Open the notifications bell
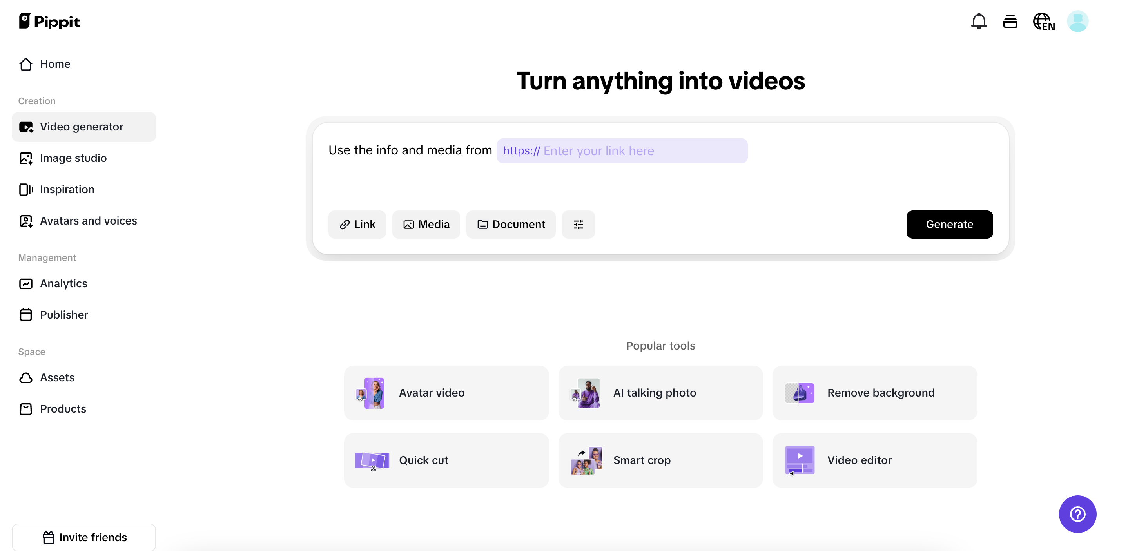 coord(978,21)
